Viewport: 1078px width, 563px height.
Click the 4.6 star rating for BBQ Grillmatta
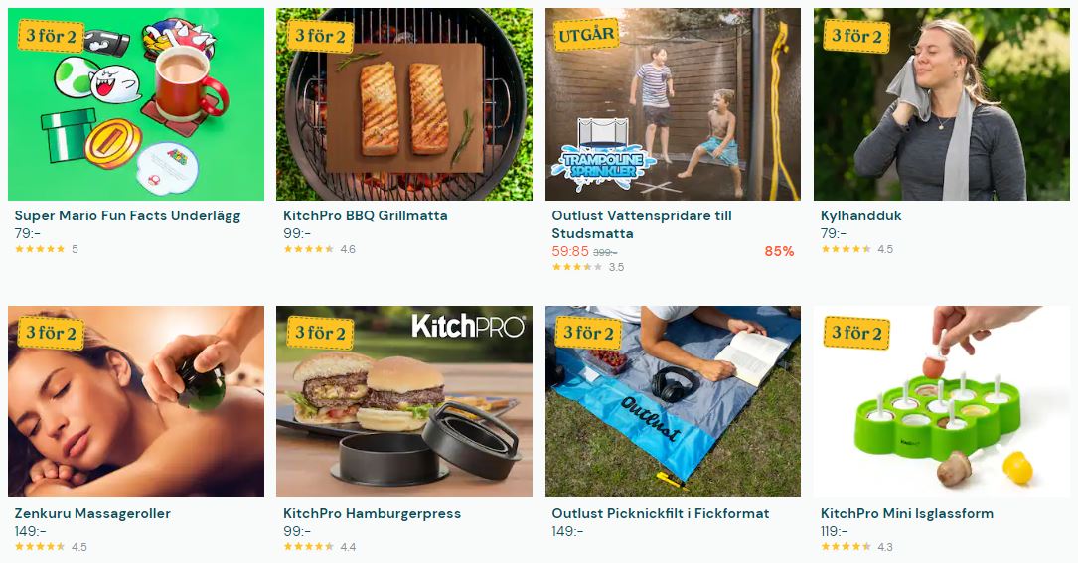[320, 249]
